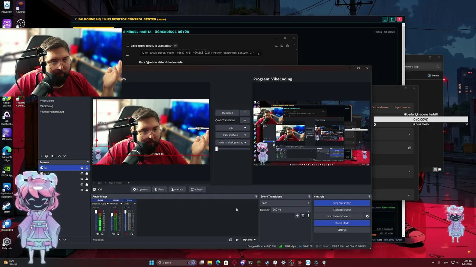
Task: Toggle monitoring headphones for Media
Action: (132, 234)
